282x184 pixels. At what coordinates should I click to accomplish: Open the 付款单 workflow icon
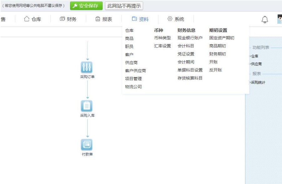pos(87,145)
